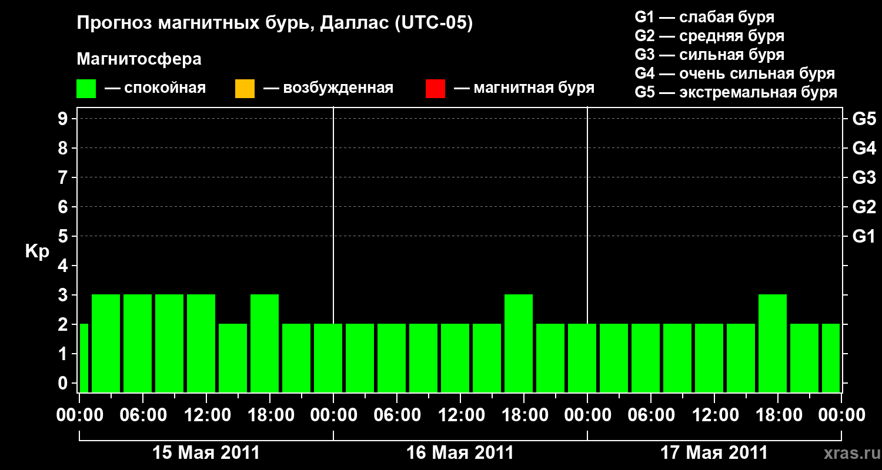Click the 'G2 — средняя буря' legend line

click(x=709, y=36)
